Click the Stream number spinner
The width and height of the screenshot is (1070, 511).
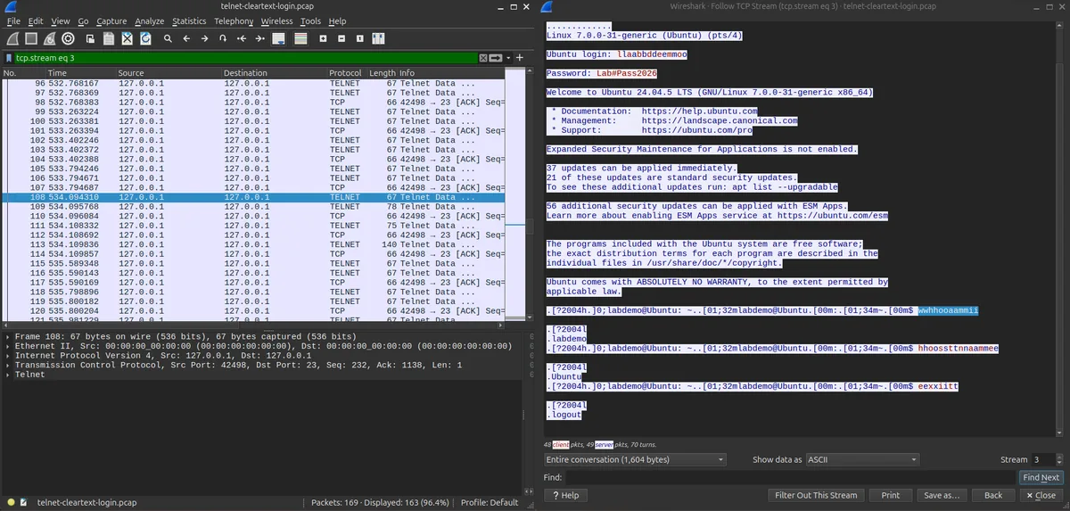[1047, 459]
